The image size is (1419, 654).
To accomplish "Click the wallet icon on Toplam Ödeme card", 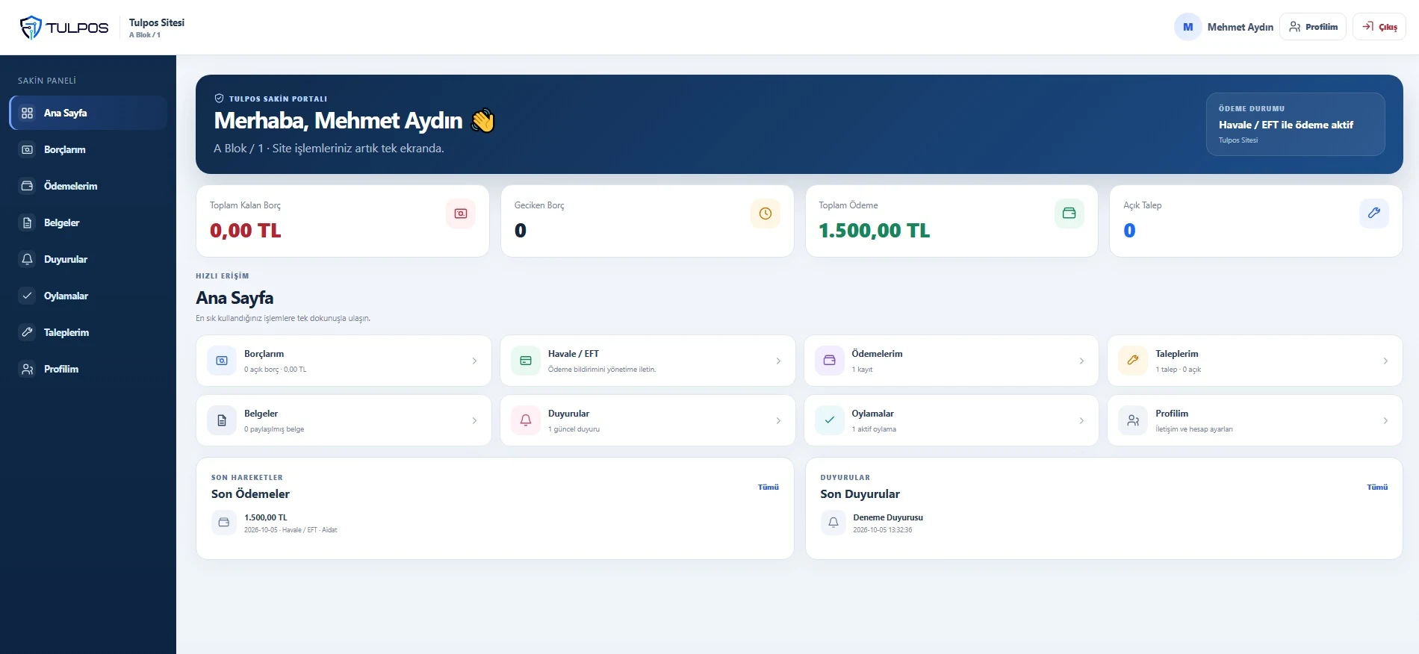I will (1069, 214).
